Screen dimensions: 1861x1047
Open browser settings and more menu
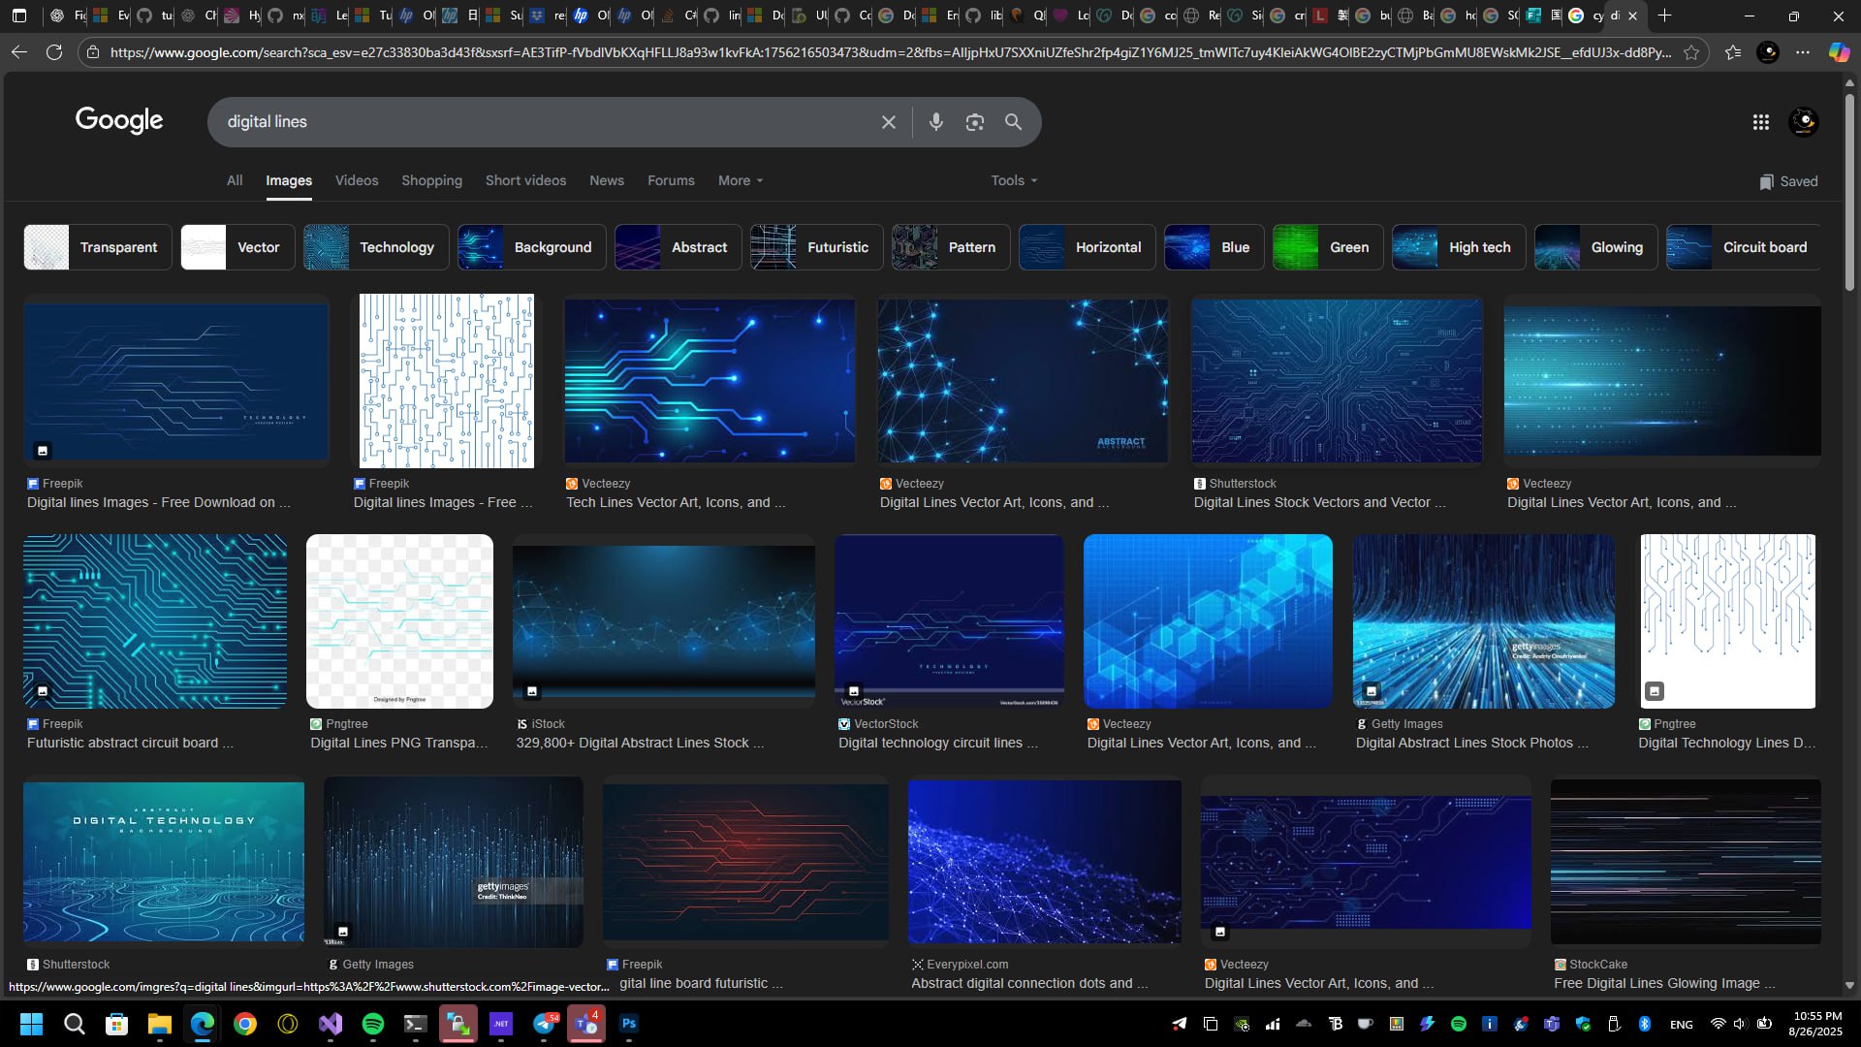coord(1803,52)
